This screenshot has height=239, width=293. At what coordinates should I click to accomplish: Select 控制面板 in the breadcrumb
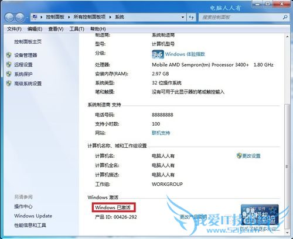[55, 17]
